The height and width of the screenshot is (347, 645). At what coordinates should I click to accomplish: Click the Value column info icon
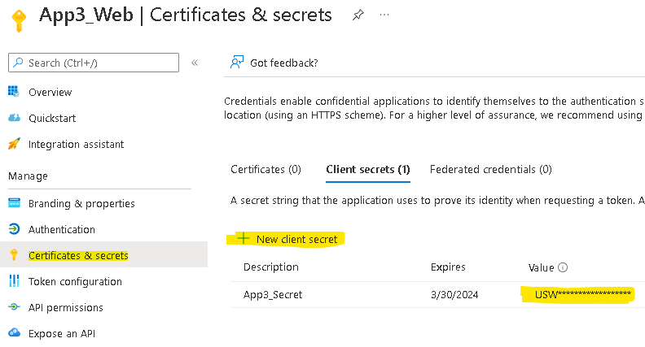pos(563,267)
